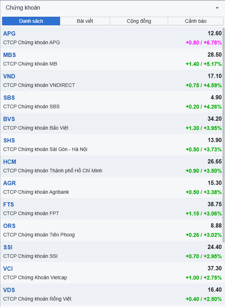The height and width of the screenshot is (307, 225).
Task: Open the FTS stock ticker
Action: (x=9, y=204)
